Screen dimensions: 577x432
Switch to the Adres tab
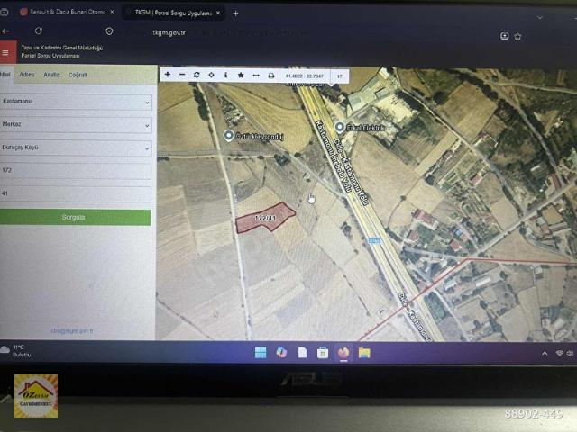pos(26,75)
